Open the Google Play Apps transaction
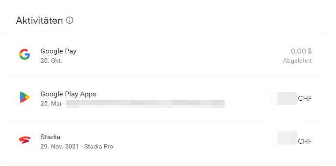Screen dimensions: 336x166 [x=164, y=99]
